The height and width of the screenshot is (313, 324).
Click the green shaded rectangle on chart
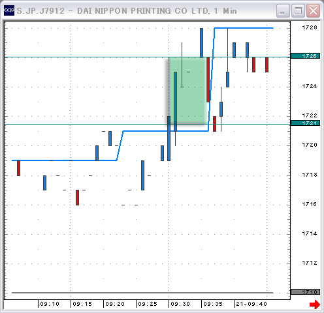coord(187,91)
